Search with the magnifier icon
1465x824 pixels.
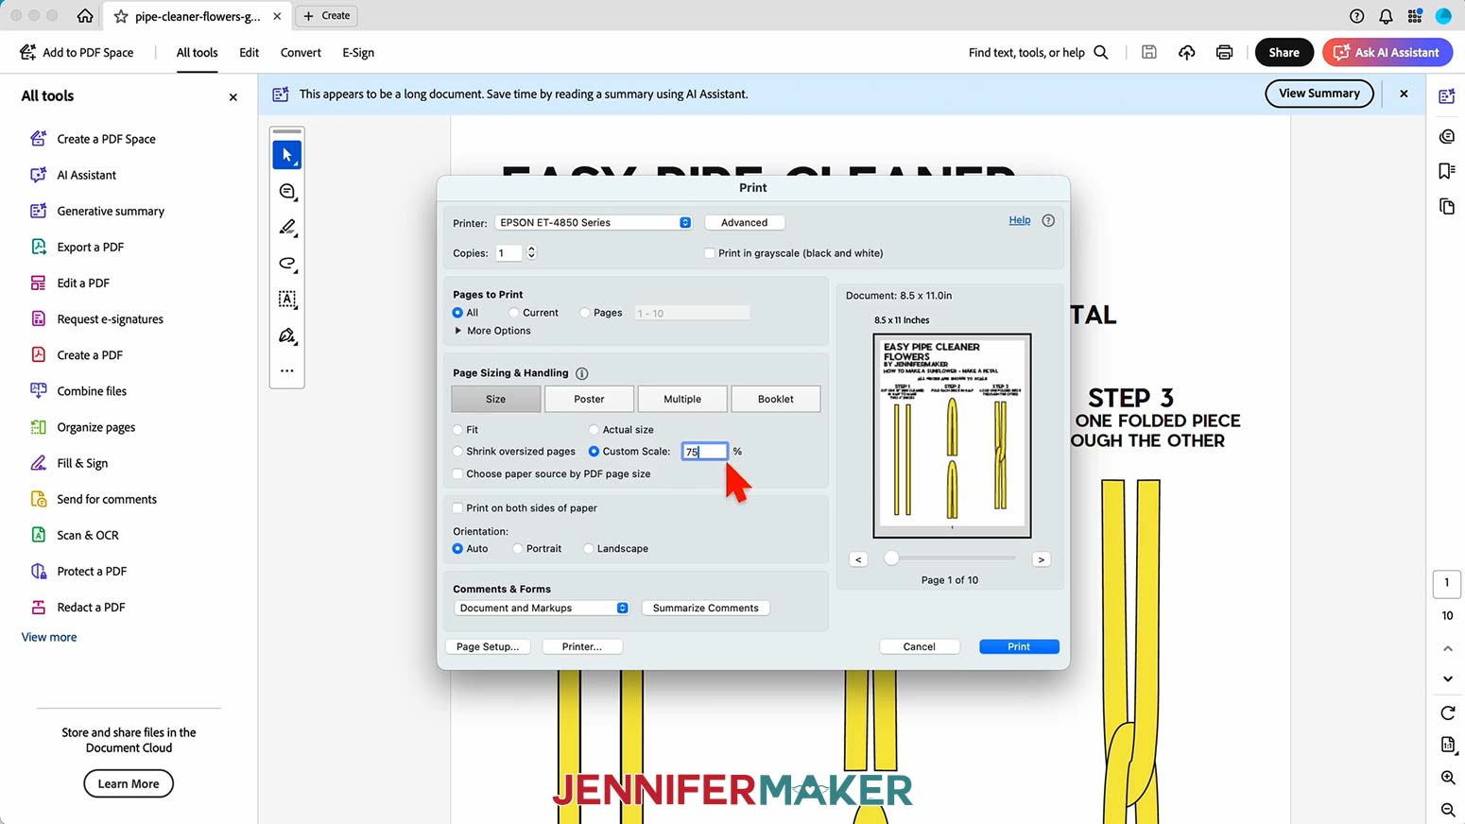click(1101, 52)
